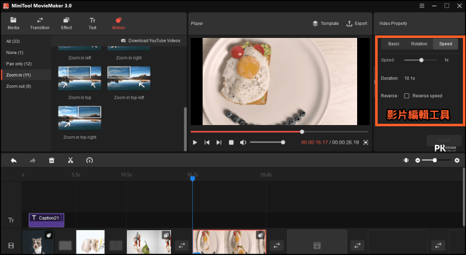Select the Motion tab
The image size is (466, 255).
[118, 24]
